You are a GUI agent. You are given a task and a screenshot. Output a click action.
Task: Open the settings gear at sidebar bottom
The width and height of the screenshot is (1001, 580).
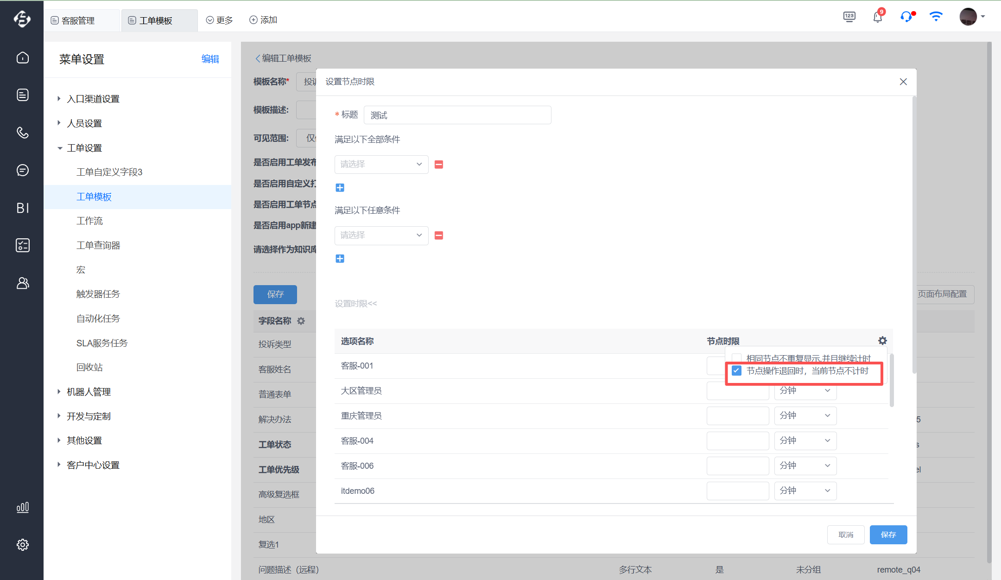[x=22, y=545]
